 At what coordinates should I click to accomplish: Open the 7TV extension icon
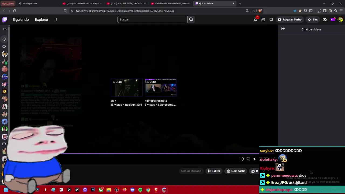(325, 19)
